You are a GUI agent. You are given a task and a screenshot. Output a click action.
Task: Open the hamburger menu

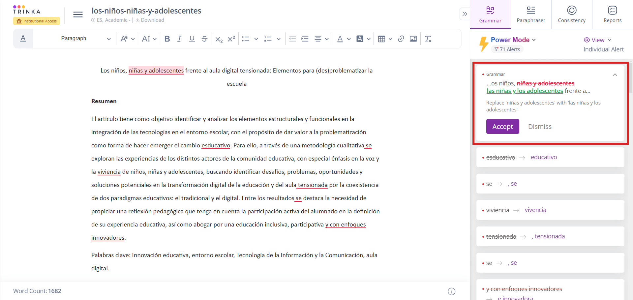point(78,15)
